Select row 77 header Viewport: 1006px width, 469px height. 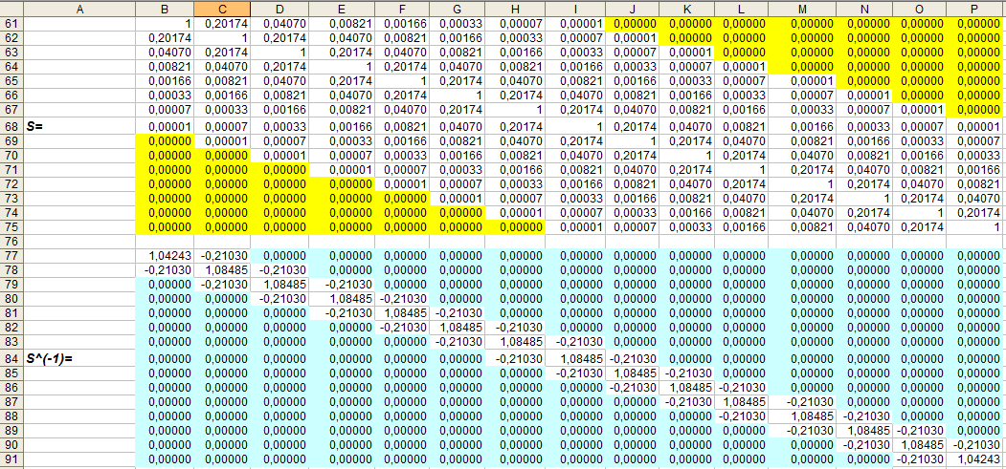click(x=12, y=256)
